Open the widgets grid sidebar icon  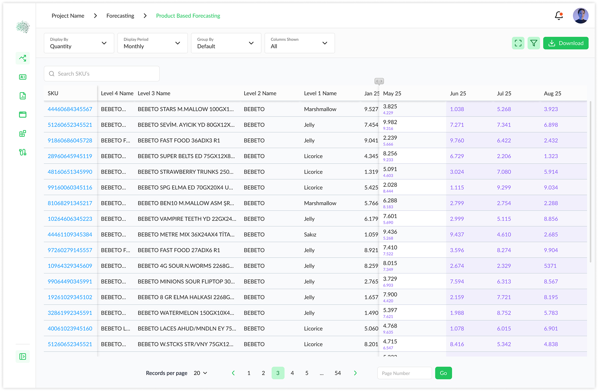click(23, 133)
